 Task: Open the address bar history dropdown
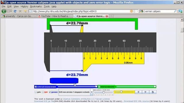point(137,11)
